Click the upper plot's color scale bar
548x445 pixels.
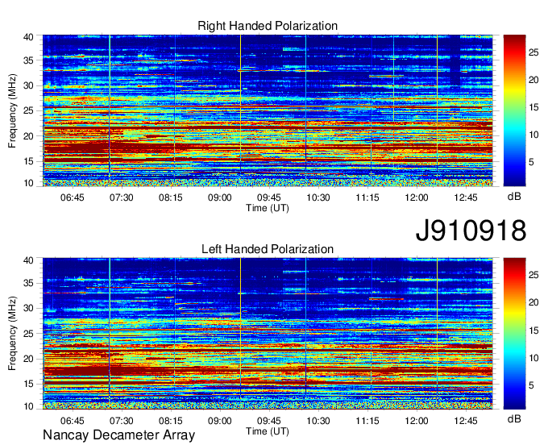(x=514, y=110)
